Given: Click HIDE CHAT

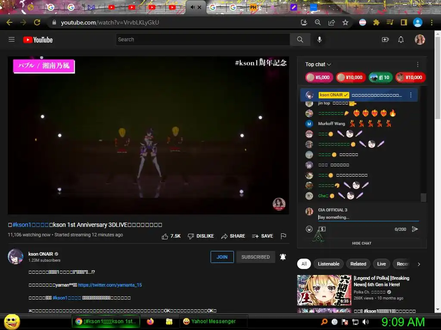Looking at the screenshot, I should pyautogui.click(x=362, y=243).
